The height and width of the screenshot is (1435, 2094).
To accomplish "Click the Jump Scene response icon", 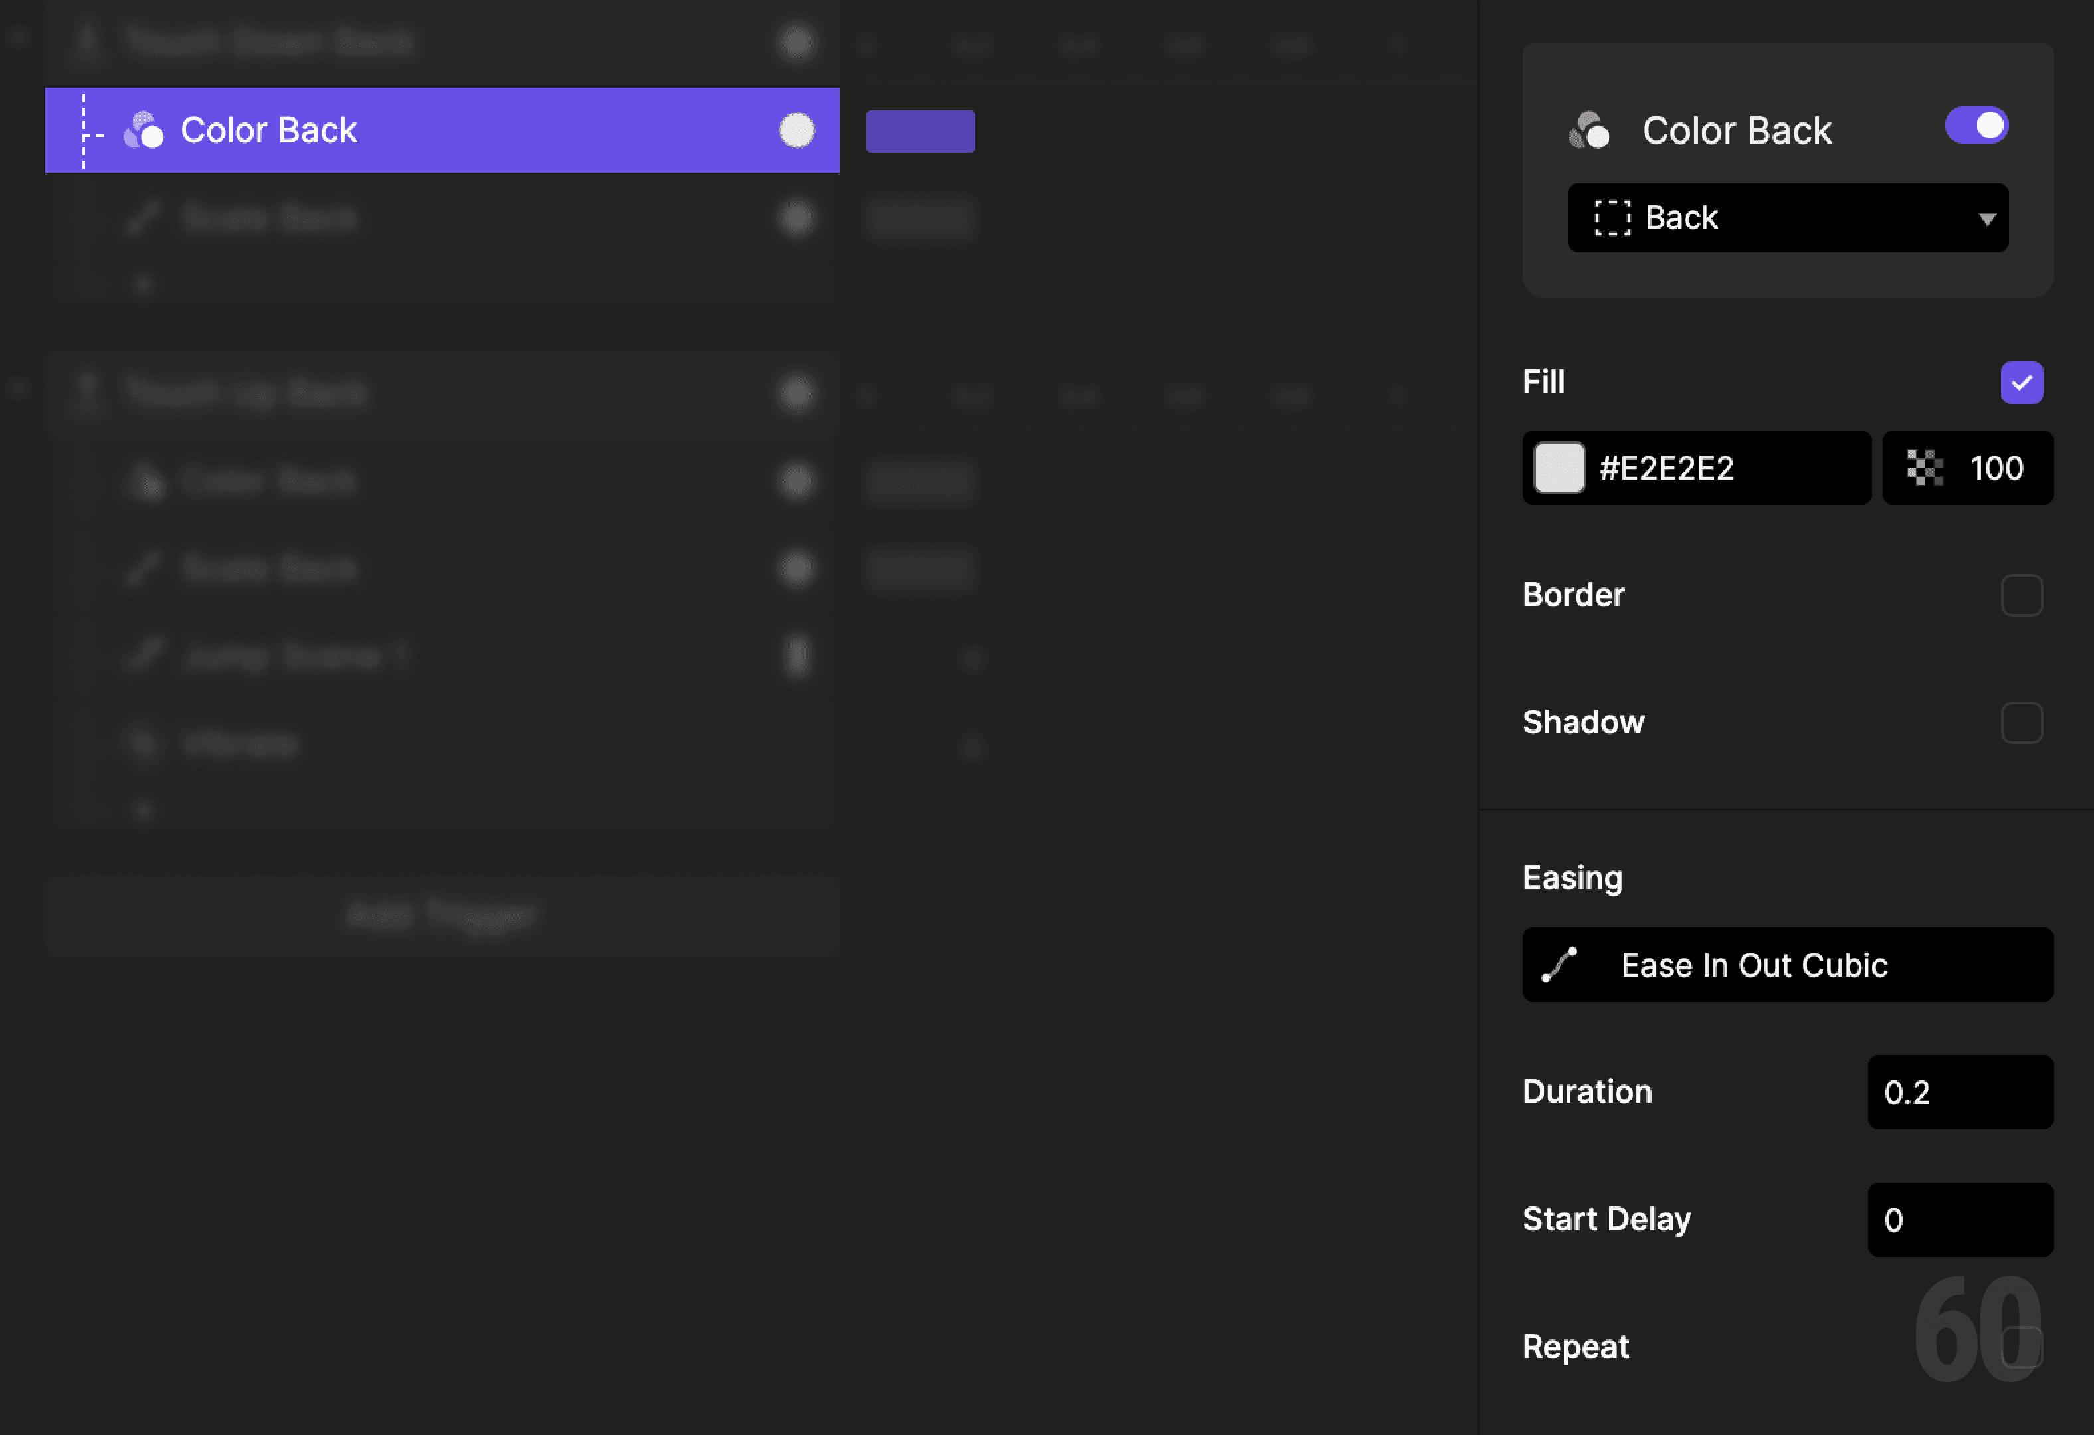I will [x=144, y=656].
